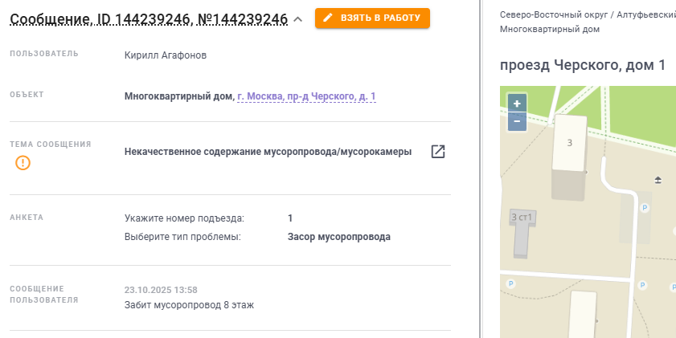This screenshot has width=676, height=338.
Task: Open the address link 'г. Москва, пр-д Черского, д. 1'
Action: pos(306,96)
